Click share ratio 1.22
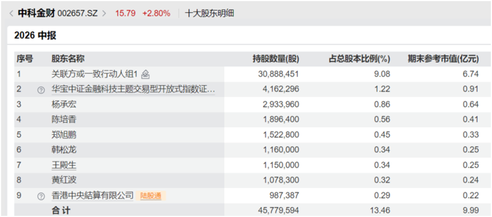 click(382, 90)
